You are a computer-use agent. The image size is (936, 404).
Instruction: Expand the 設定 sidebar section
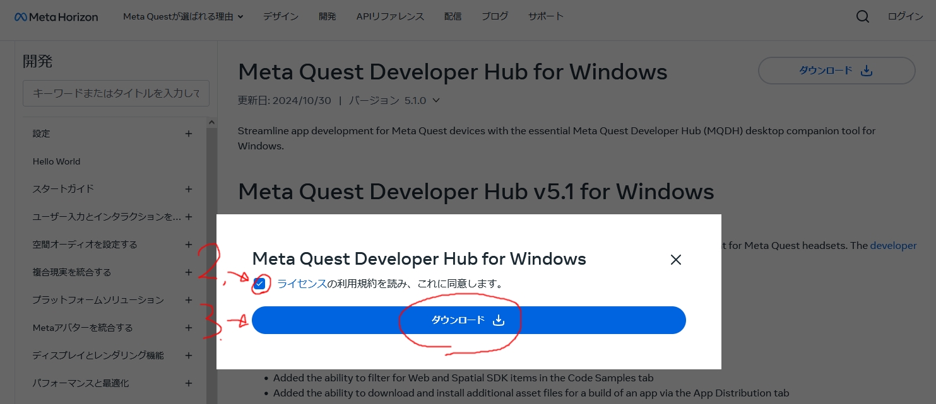(x=188, y=134)
